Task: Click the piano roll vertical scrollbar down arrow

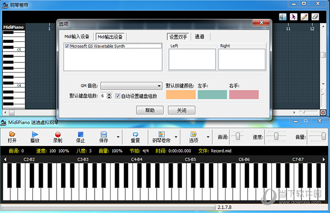Action: [x=323, y=84]
